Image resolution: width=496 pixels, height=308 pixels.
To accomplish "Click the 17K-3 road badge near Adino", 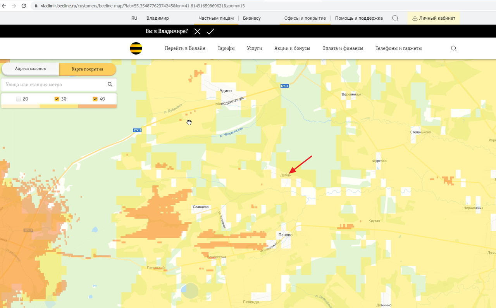I will tap(285, 86).
